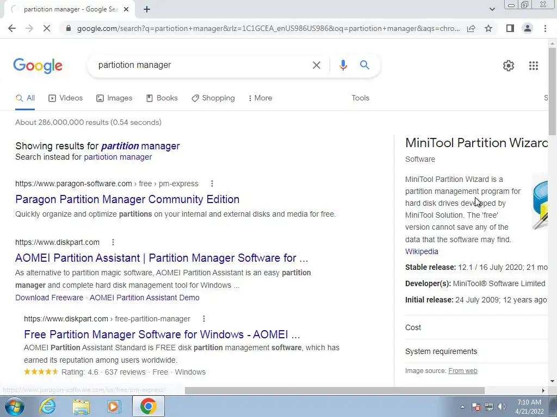
Task: Open the Chrome profile avatar
Action: [528, 28]
